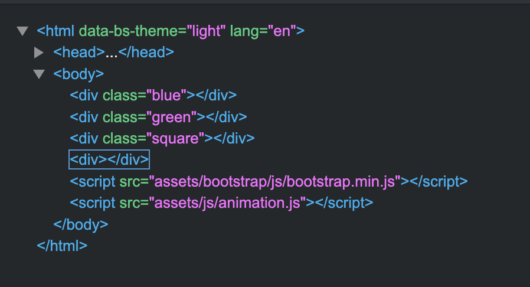Select the closing body tag

81,224
